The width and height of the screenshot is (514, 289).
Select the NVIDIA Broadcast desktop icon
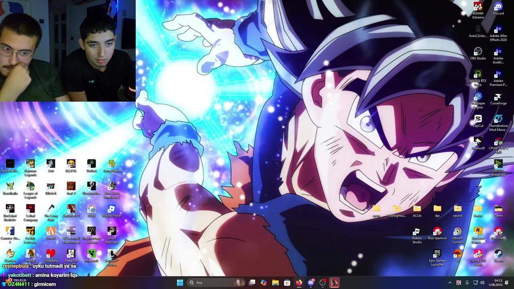tap(498, 168)
